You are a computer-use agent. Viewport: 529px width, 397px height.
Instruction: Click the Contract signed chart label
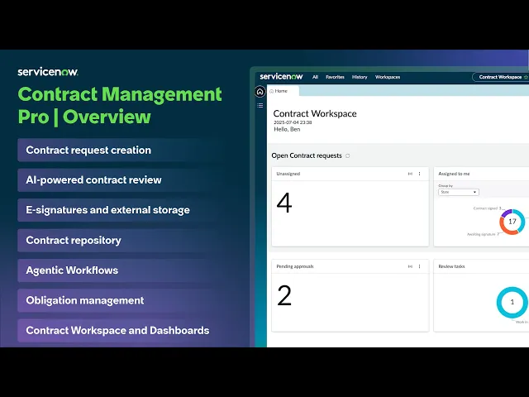pyautogui.click(x=487, y=208)
